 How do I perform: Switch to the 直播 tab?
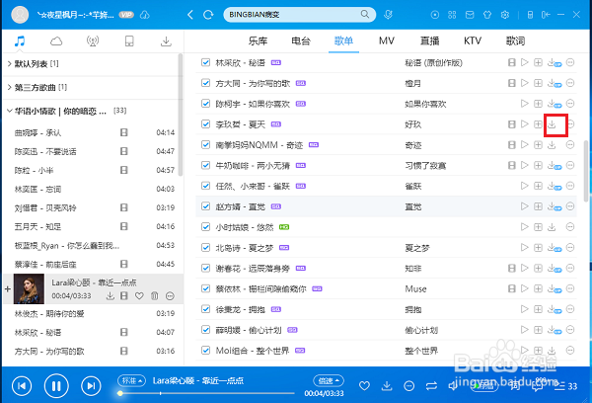[429, 40]
